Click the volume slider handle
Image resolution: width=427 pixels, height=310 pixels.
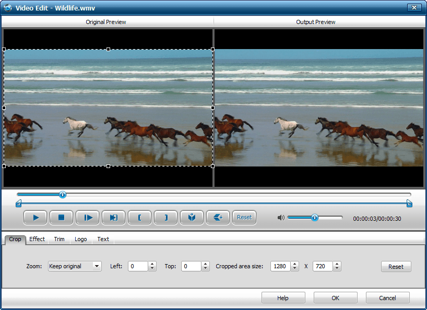click(x=315, y=218)
